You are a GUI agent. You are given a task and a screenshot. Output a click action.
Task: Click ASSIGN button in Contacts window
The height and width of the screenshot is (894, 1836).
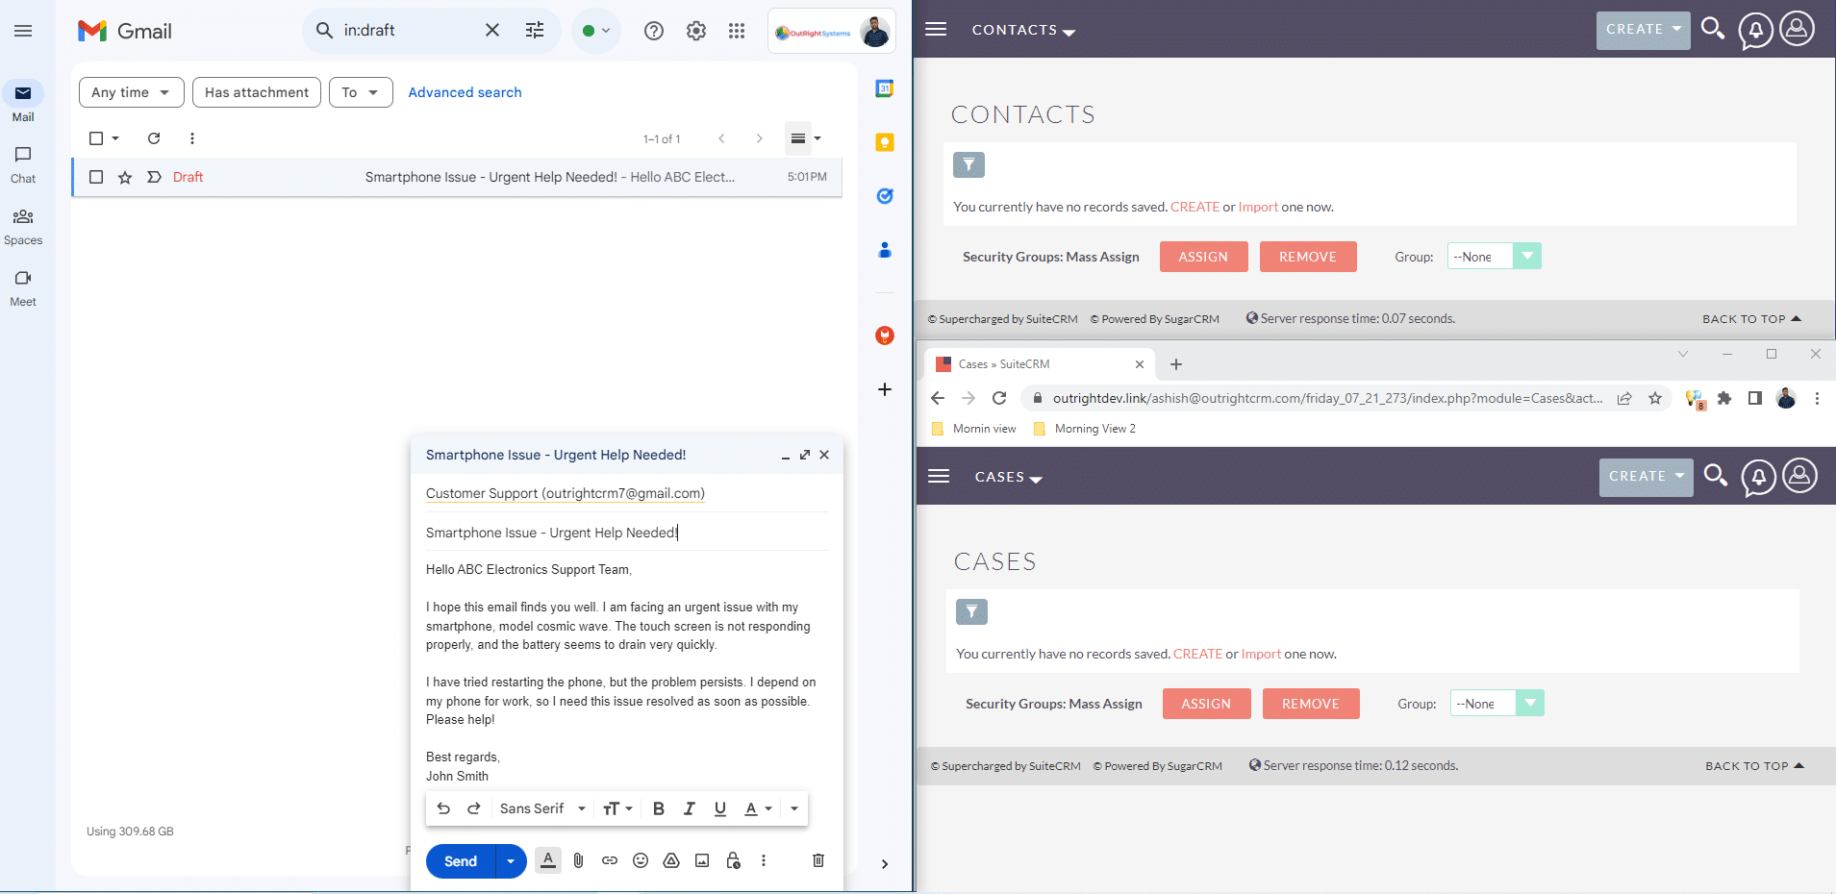point(1203,257)
